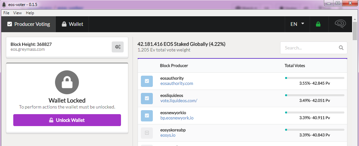Click the Total Votes column header

[295, 66]
